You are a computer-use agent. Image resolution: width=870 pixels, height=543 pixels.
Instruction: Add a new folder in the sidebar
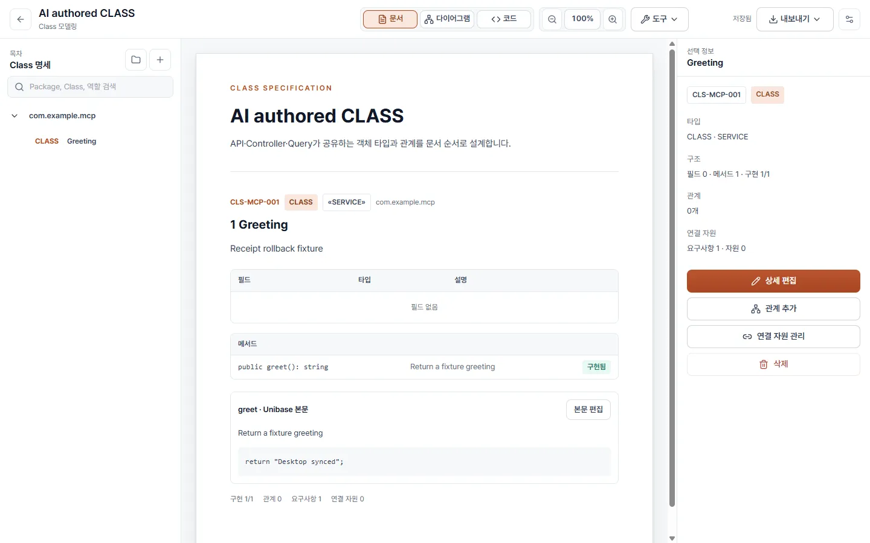pyautogui.click(x=136, y=60)
